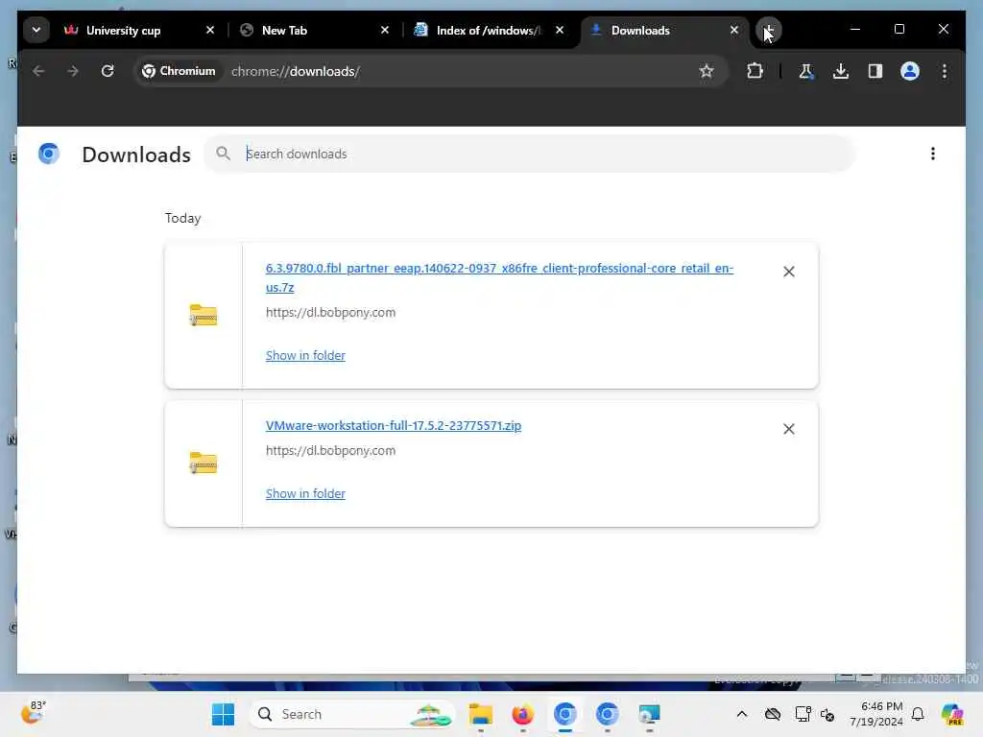Open the profile avatar menu
This screenshot has height=737, width=983.
point(910,71)
